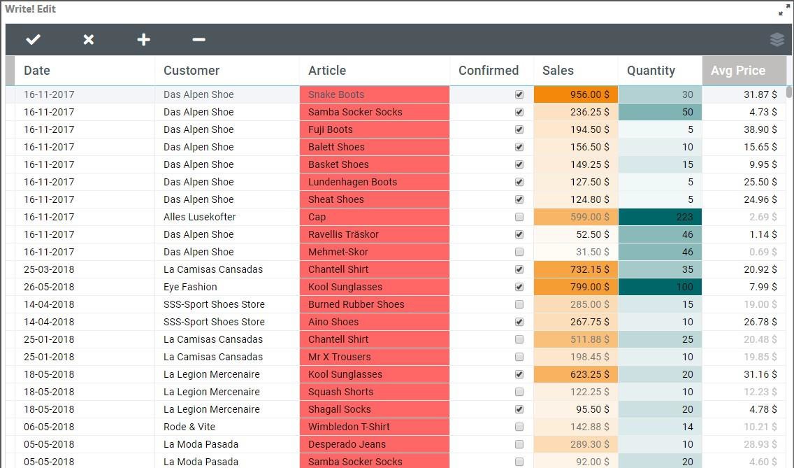Click the quantity cell showing 100
This screenshot has width=794, height=468.
click(661, 287)
